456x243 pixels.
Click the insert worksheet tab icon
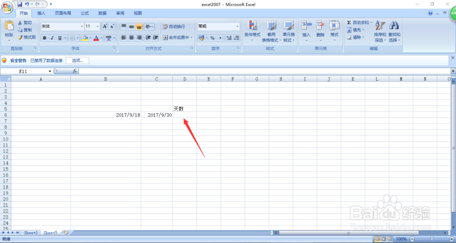[x=66, y=233]
